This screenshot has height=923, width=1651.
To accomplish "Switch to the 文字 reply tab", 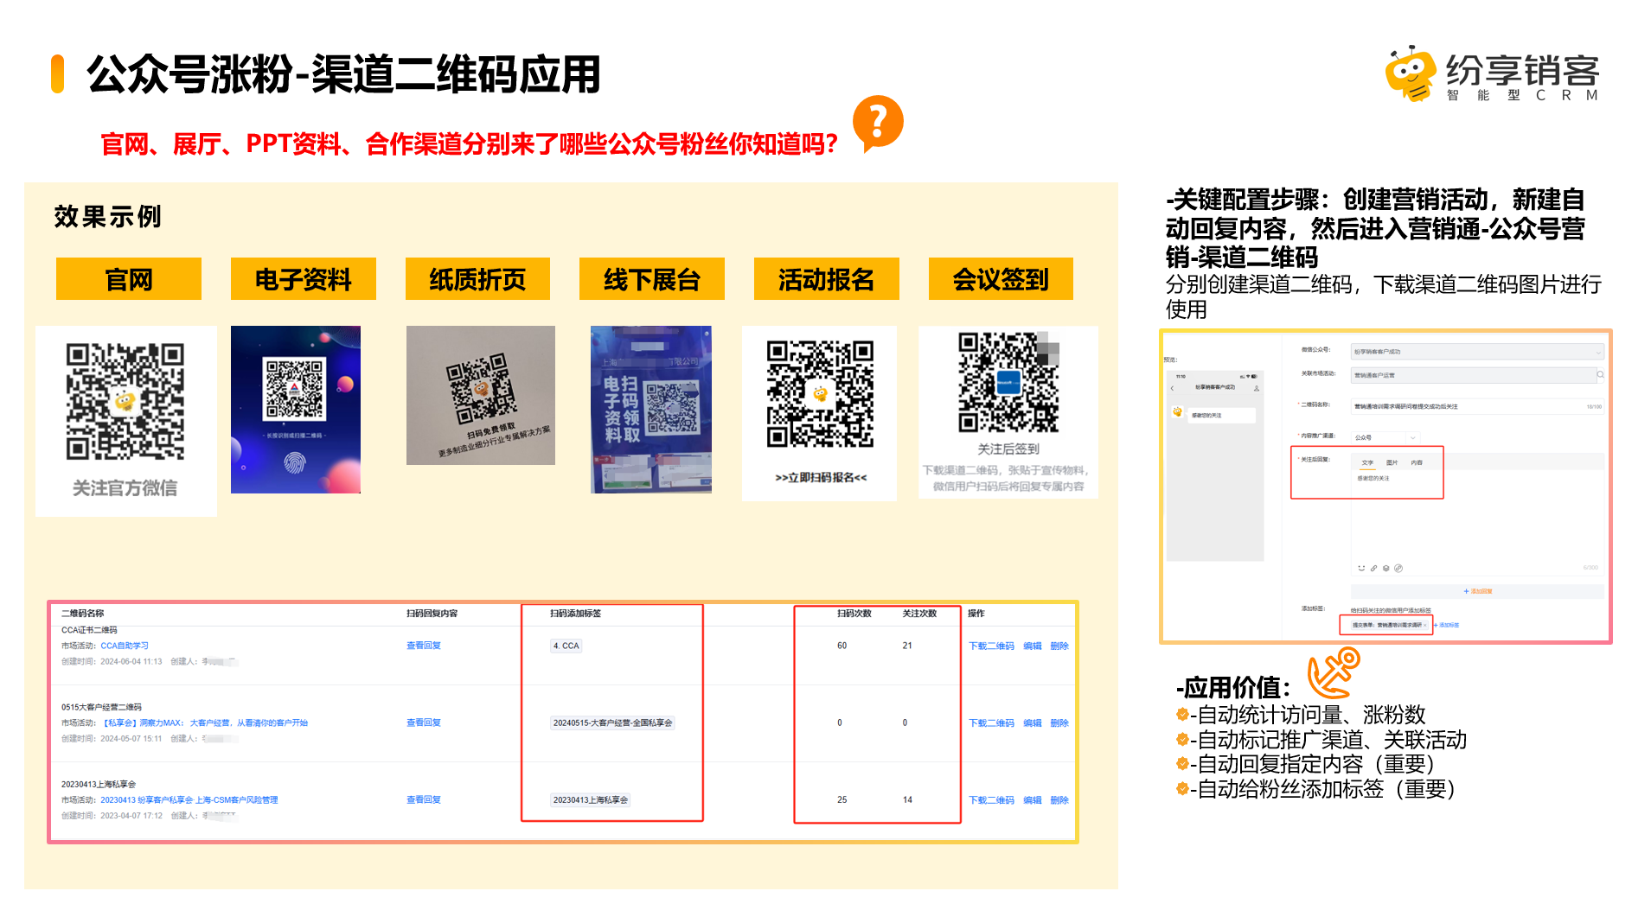I will coord(1367,463).
